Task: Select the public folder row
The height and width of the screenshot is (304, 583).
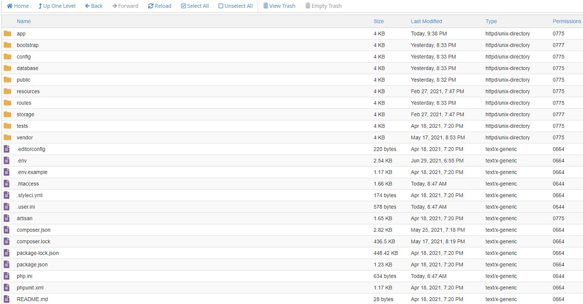Action: tap(194, 80)
